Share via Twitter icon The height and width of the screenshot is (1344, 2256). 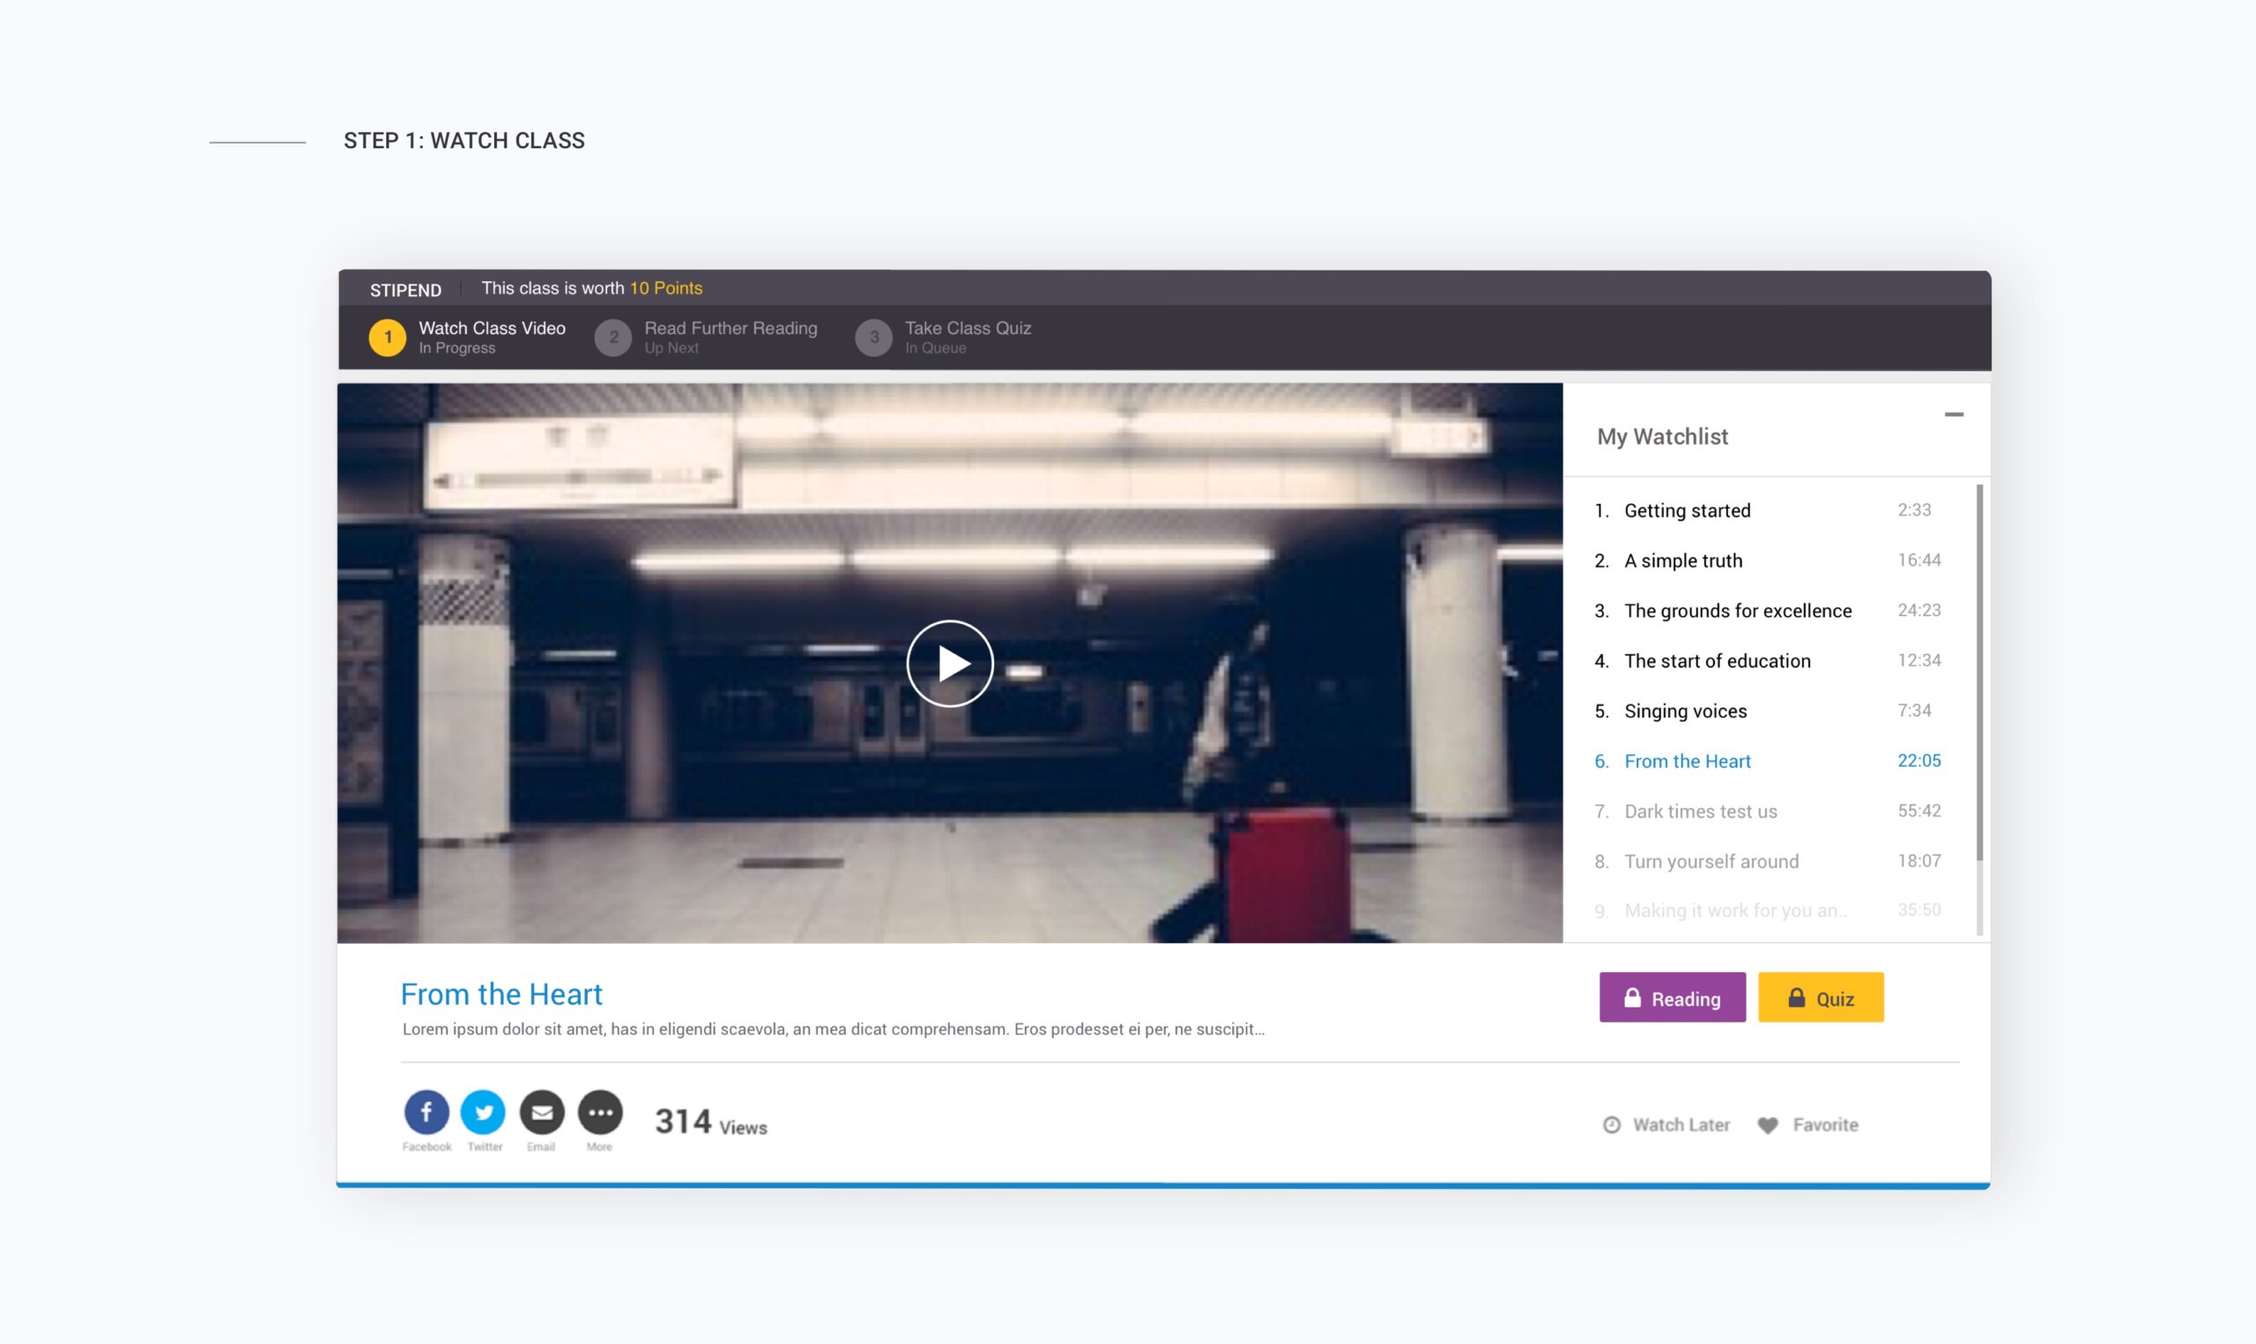tap(484, 1112)
